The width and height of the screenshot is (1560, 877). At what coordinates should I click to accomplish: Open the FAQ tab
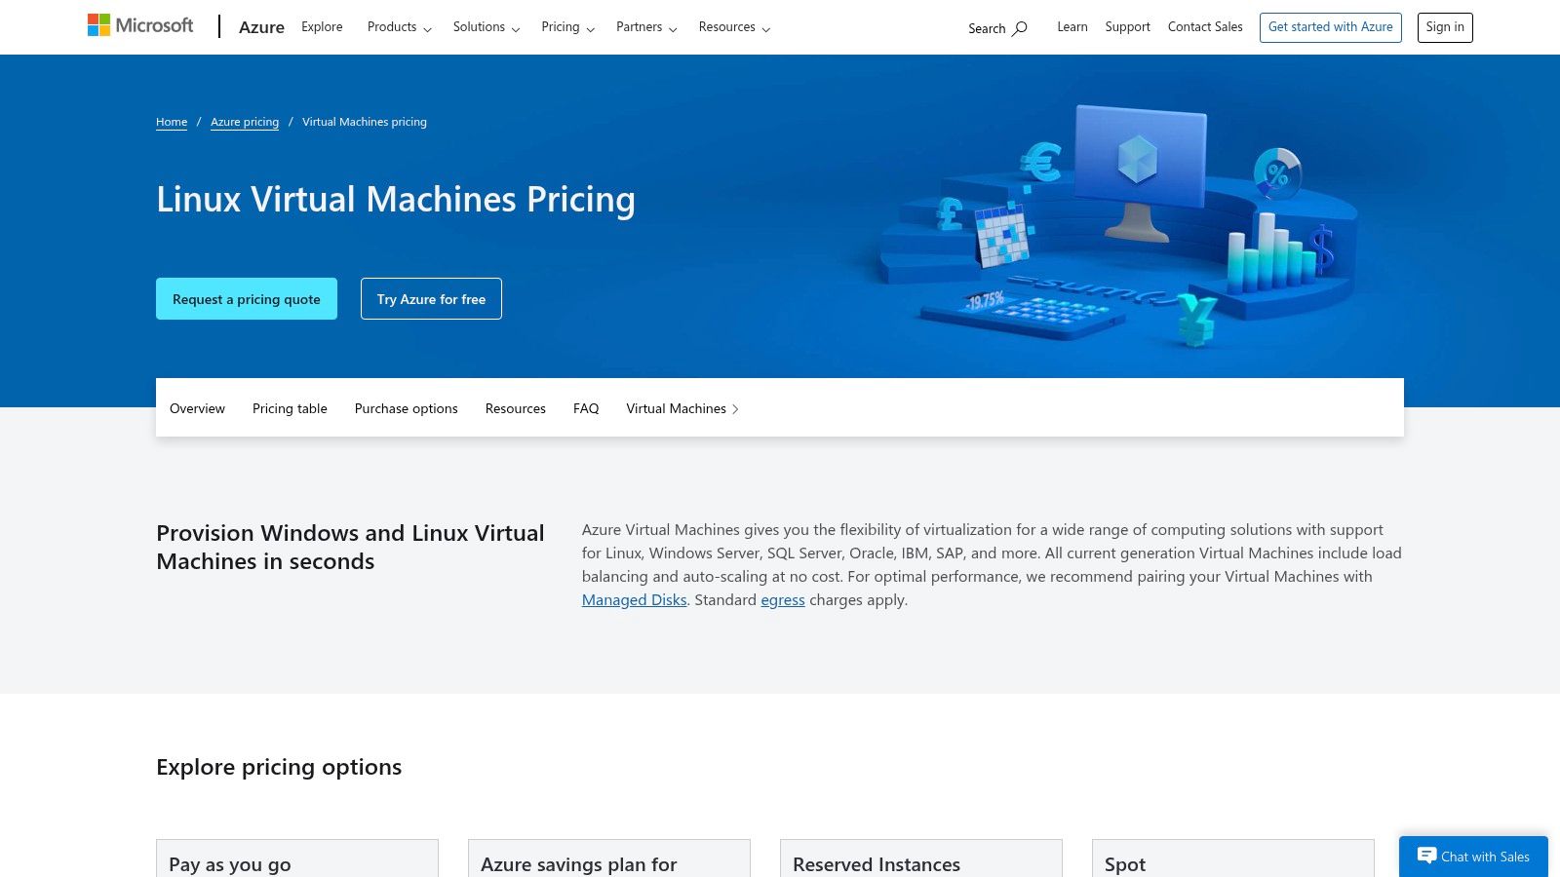pyautogui.click(x=585, y=408)
